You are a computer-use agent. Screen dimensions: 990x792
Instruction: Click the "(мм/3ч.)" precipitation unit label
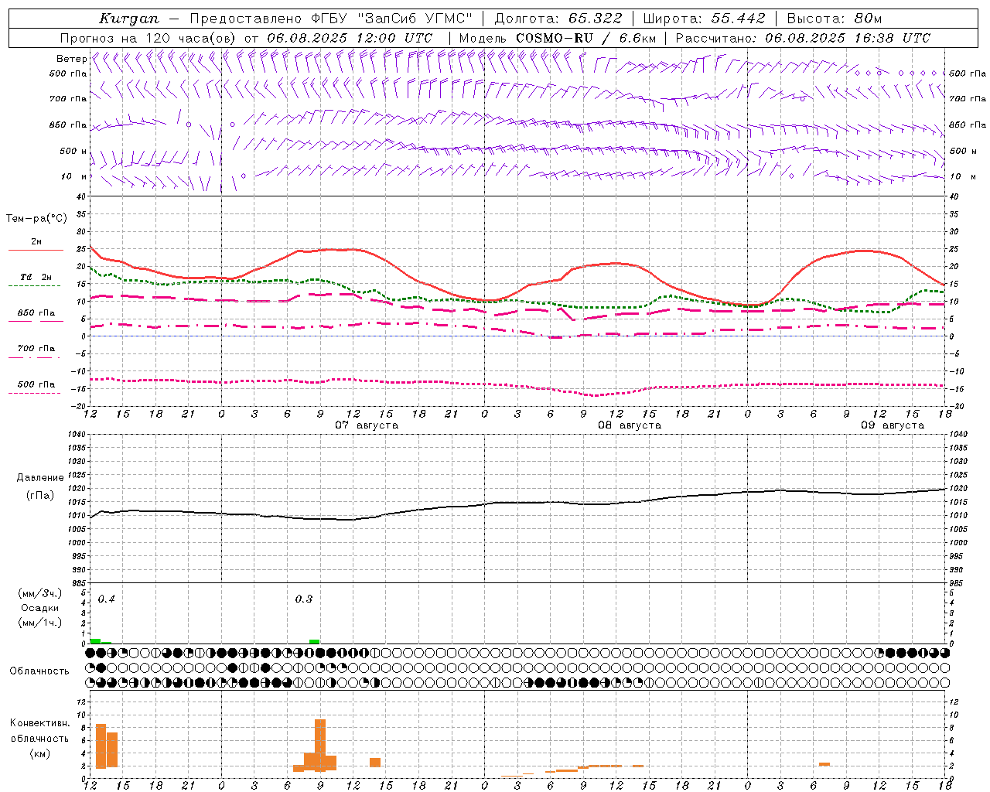point(39,594)
